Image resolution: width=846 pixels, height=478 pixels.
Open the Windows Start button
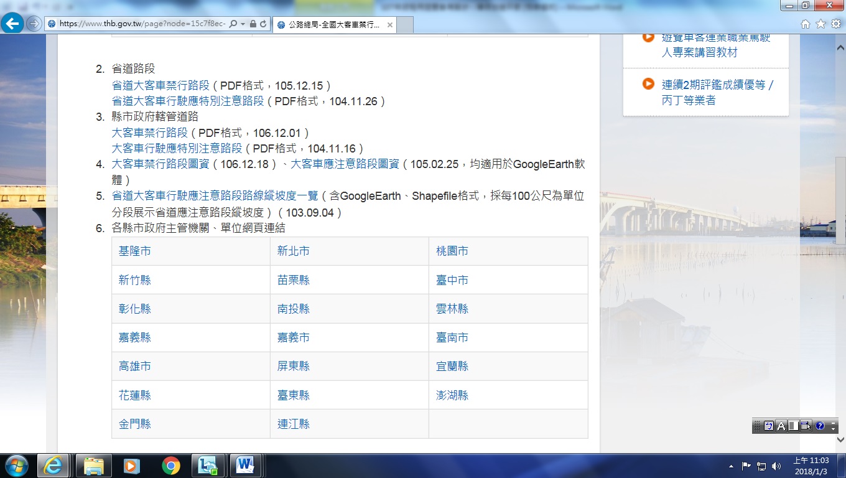16,466
